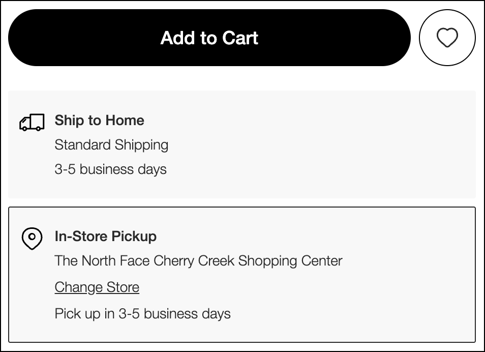
Task: Click the Cherry Creek Shopping Center store name
Action: 198,261
